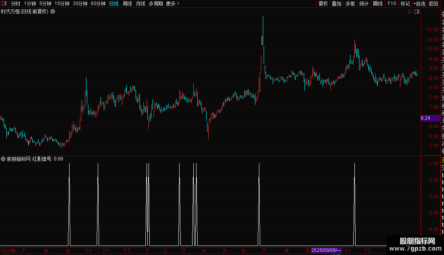Expand the 时代万恒 main chart dropdown arrow
Viewport: 444px width, 255px height.
coord(53,12)
